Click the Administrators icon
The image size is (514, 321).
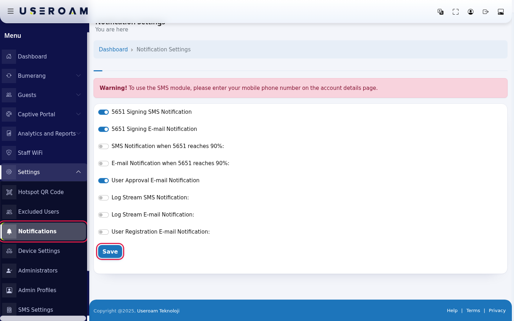pyautogui.click(x=9, y=271)
